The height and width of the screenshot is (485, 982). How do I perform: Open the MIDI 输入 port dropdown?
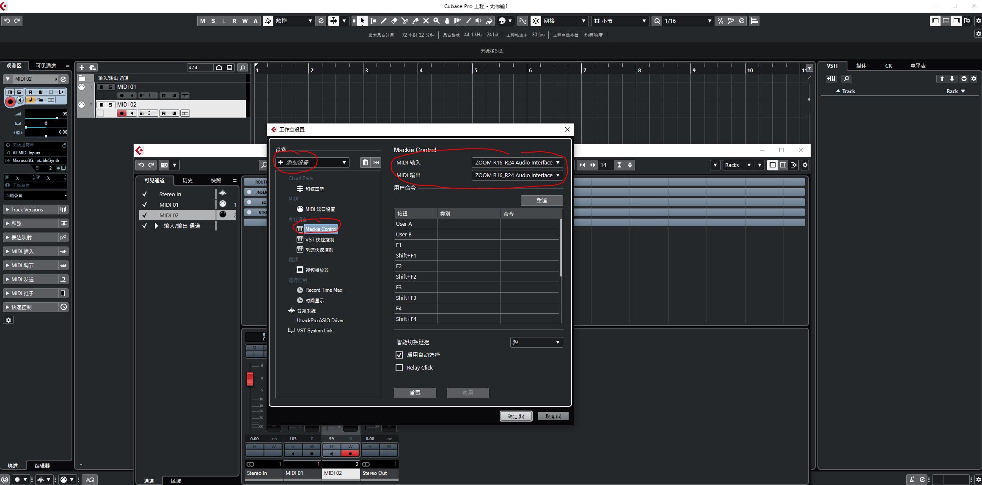pos(517,162)
